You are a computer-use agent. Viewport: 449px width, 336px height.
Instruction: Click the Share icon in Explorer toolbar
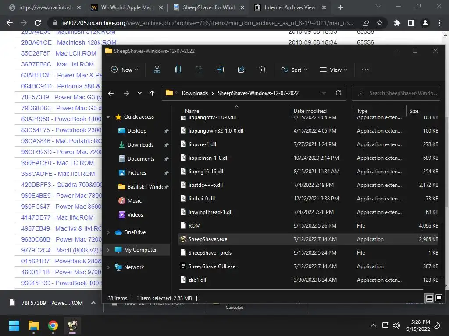(241, 70)
